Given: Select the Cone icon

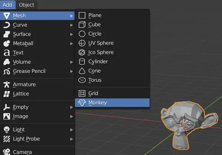Looking at the screenshot, I should 82,71.
